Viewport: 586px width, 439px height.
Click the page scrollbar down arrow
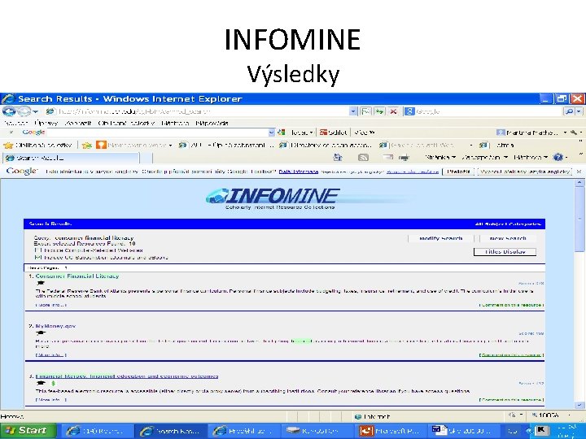point(579,405)
